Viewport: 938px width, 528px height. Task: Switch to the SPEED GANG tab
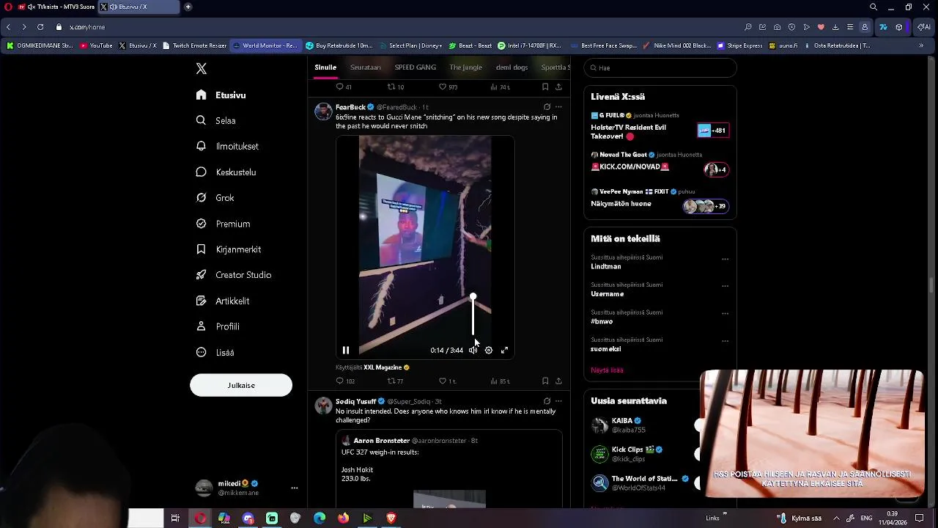point(415,67)
